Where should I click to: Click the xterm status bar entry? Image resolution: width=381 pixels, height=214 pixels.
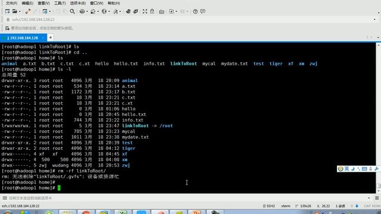pyautogui.click(x=286, y=206)
